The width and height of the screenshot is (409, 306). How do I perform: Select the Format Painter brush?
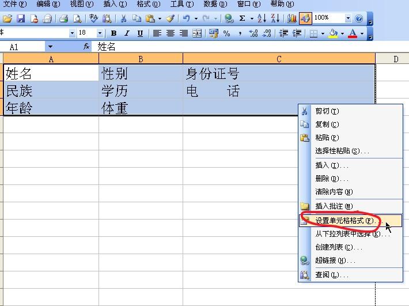[171, 18]
